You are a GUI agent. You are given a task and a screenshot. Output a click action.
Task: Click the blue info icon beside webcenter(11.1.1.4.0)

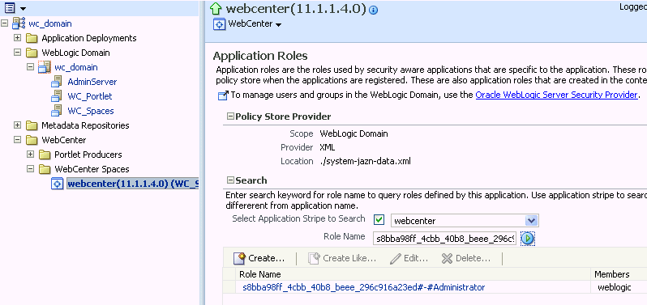click(374, 11)
